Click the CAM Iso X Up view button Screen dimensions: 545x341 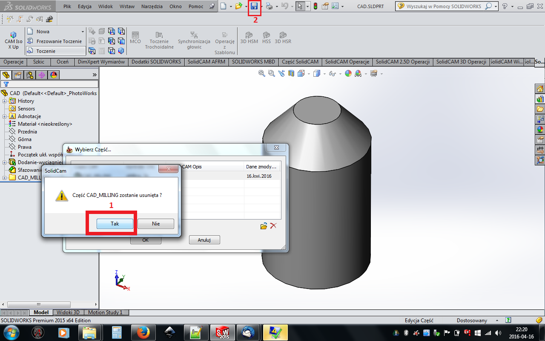point(14,40)
